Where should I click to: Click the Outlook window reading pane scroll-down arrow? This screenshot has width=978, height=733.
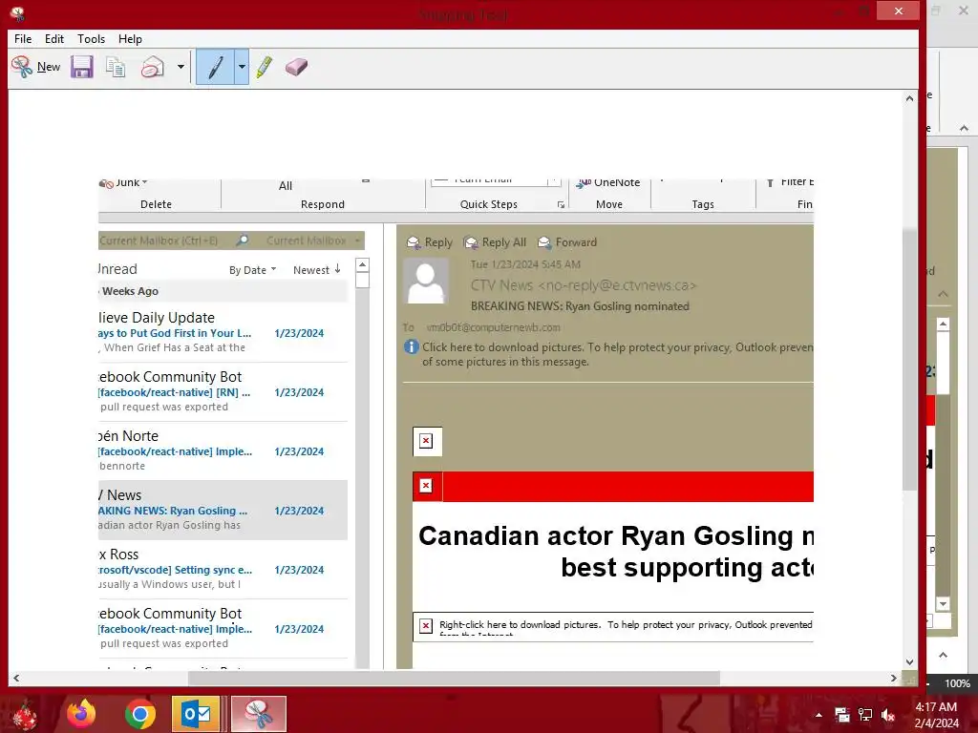click(x=943, y=604)
